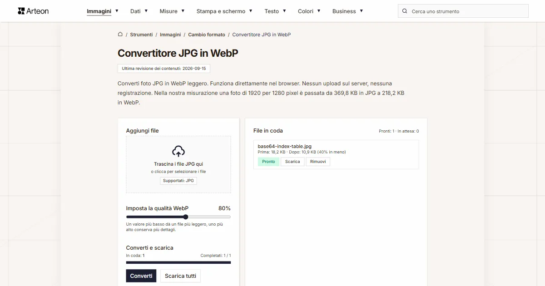This screenshot has height=286, width=545.
Task: Click the Ultima revisione date badge
Action: coord(164,69)
